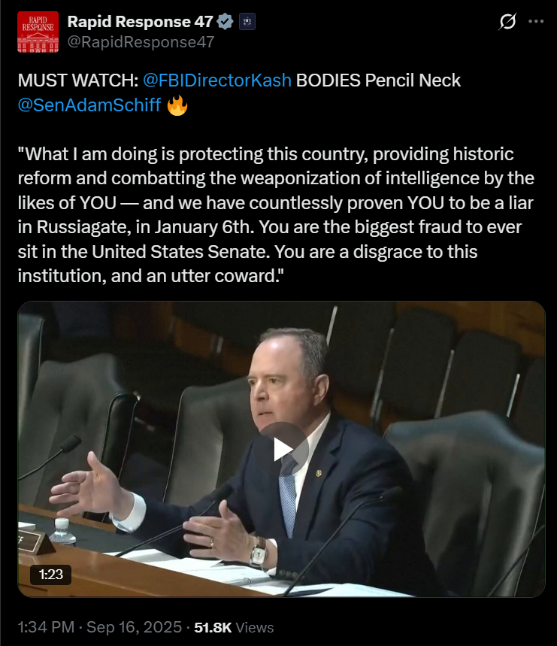Click the blue verified checkmark badge
The image size is (557, 646).
pyautogui.click(x=225, y=22)
